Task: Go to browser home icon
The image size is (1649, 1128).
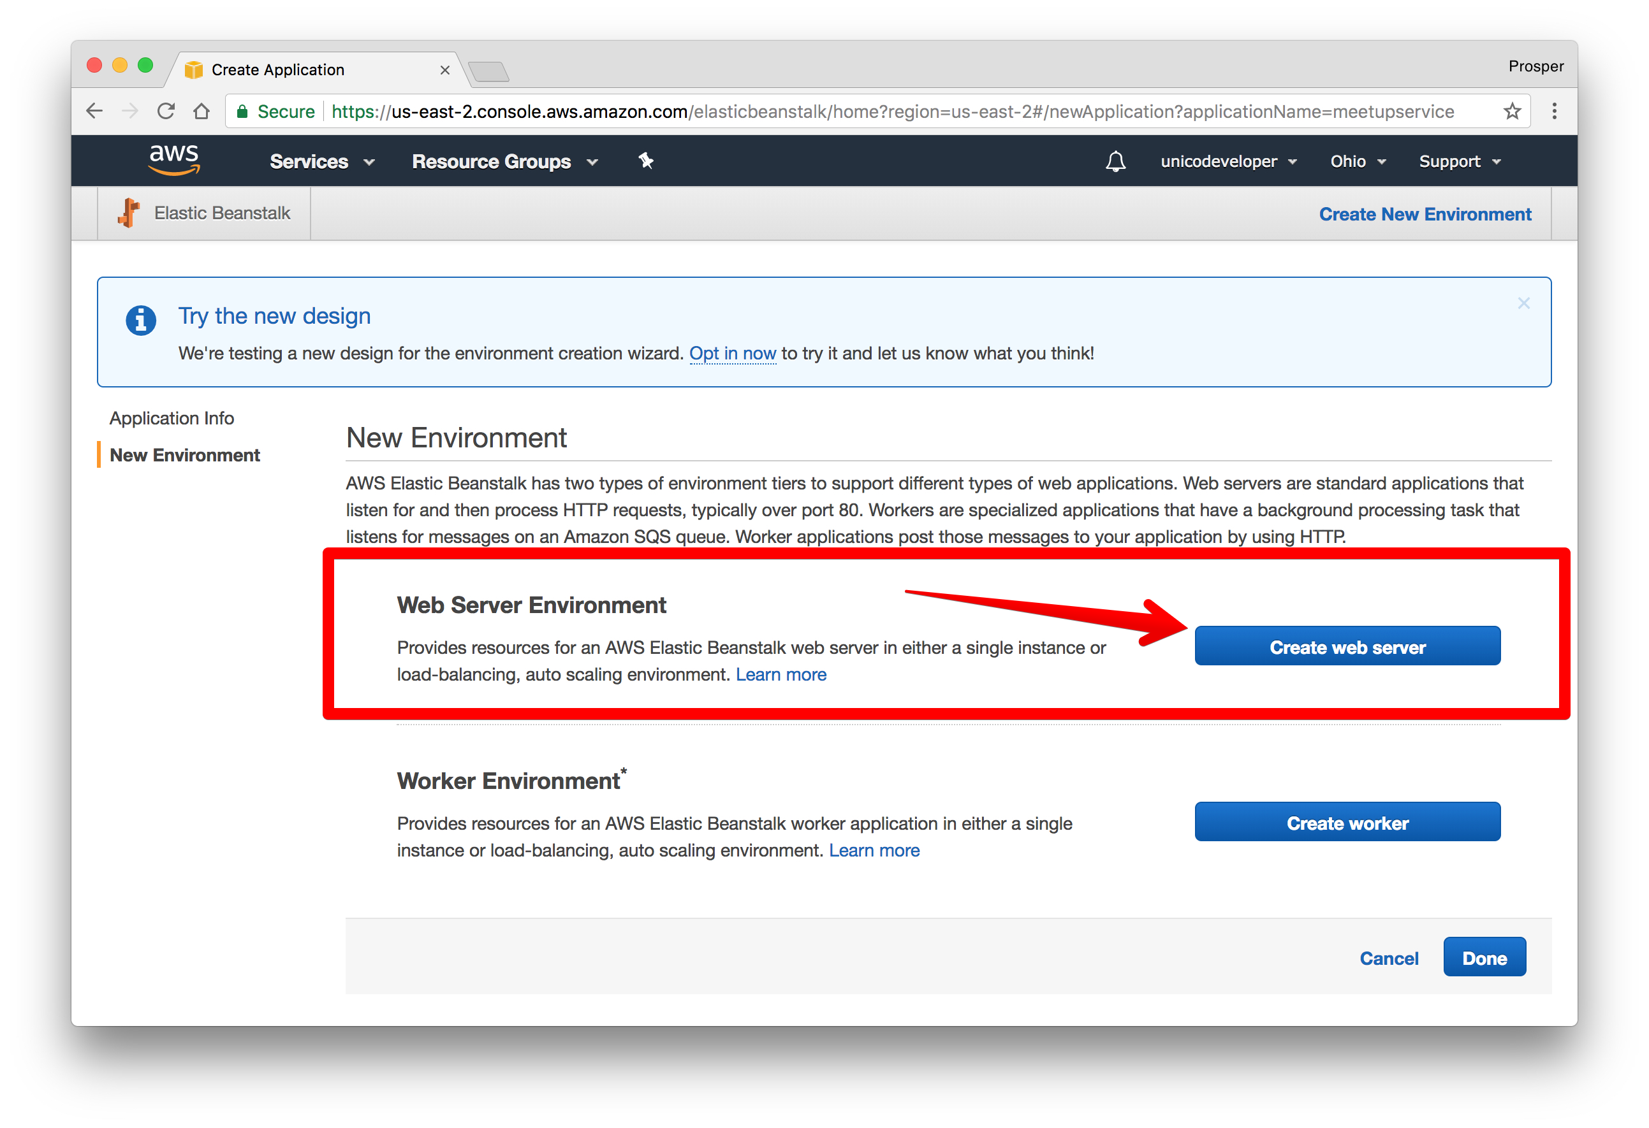Action: (202, 112)
